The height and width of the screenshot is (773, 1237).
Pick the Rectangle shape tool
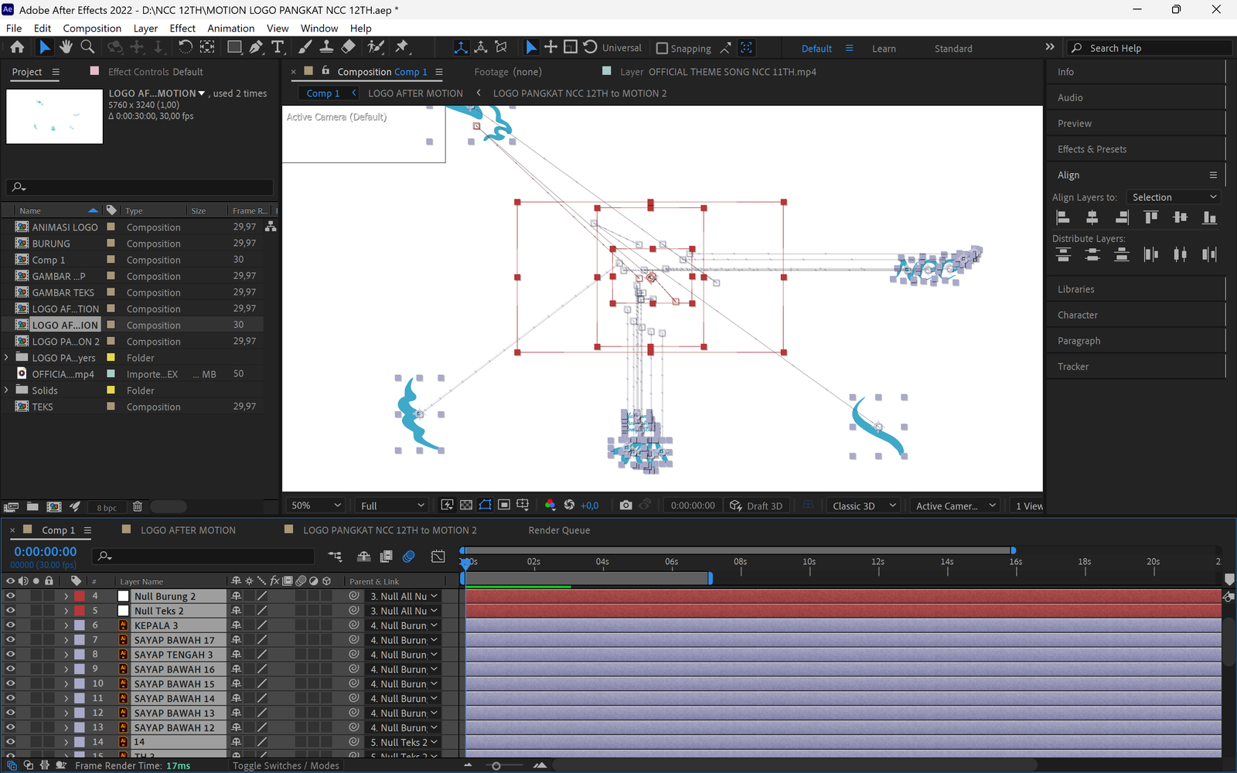pyautogui.click(x=233, y=47)
